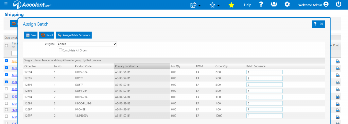Viewport: 348px width, 124px height.
Task: Click the Save button
Action: click(31, 35)
